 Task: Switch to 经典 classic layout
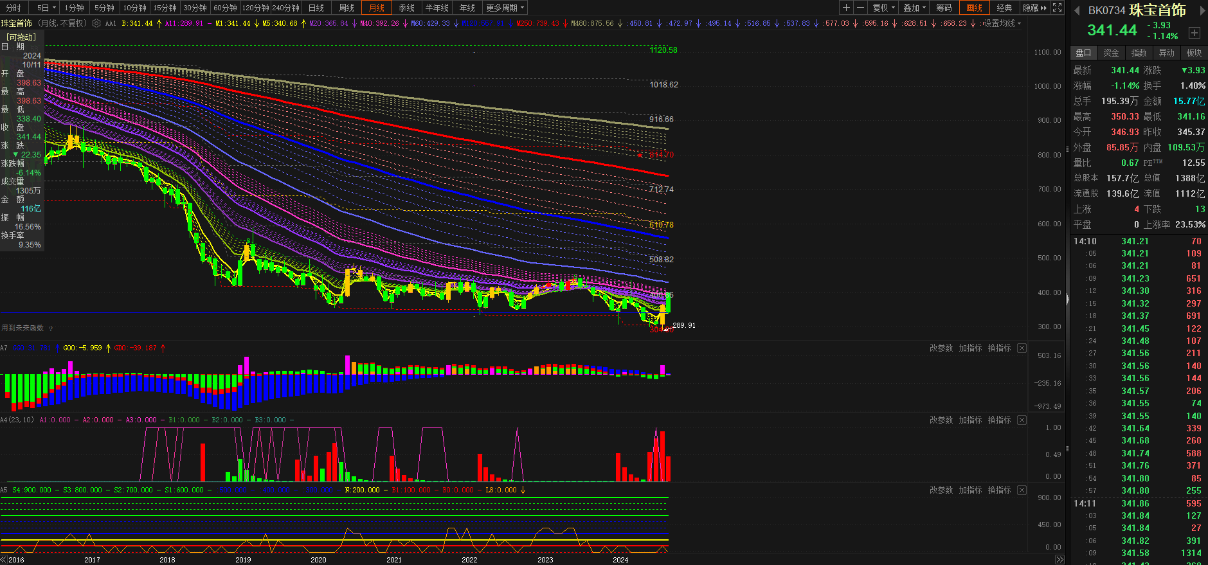point(1004,8)
